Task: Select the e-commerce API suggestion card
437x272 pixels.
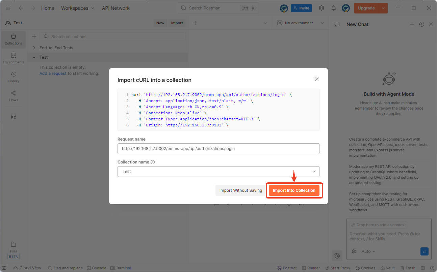Action: coord(389,147)
